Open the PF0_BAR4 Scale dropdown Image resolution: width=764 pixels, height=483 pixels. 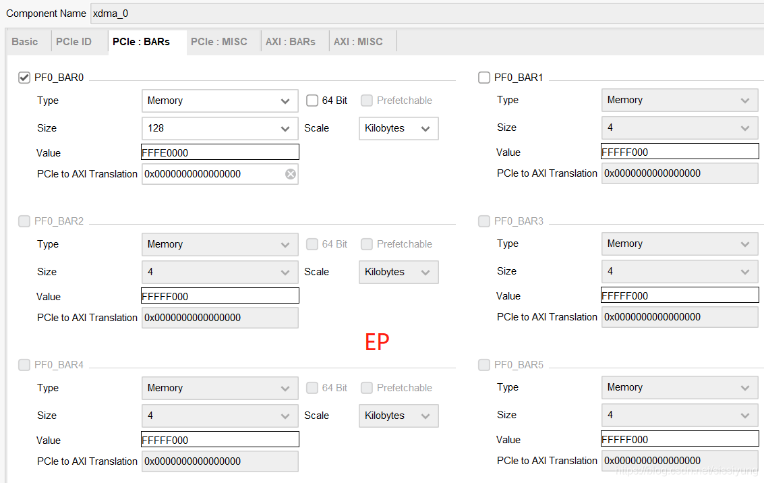click(x=399, y=416)
